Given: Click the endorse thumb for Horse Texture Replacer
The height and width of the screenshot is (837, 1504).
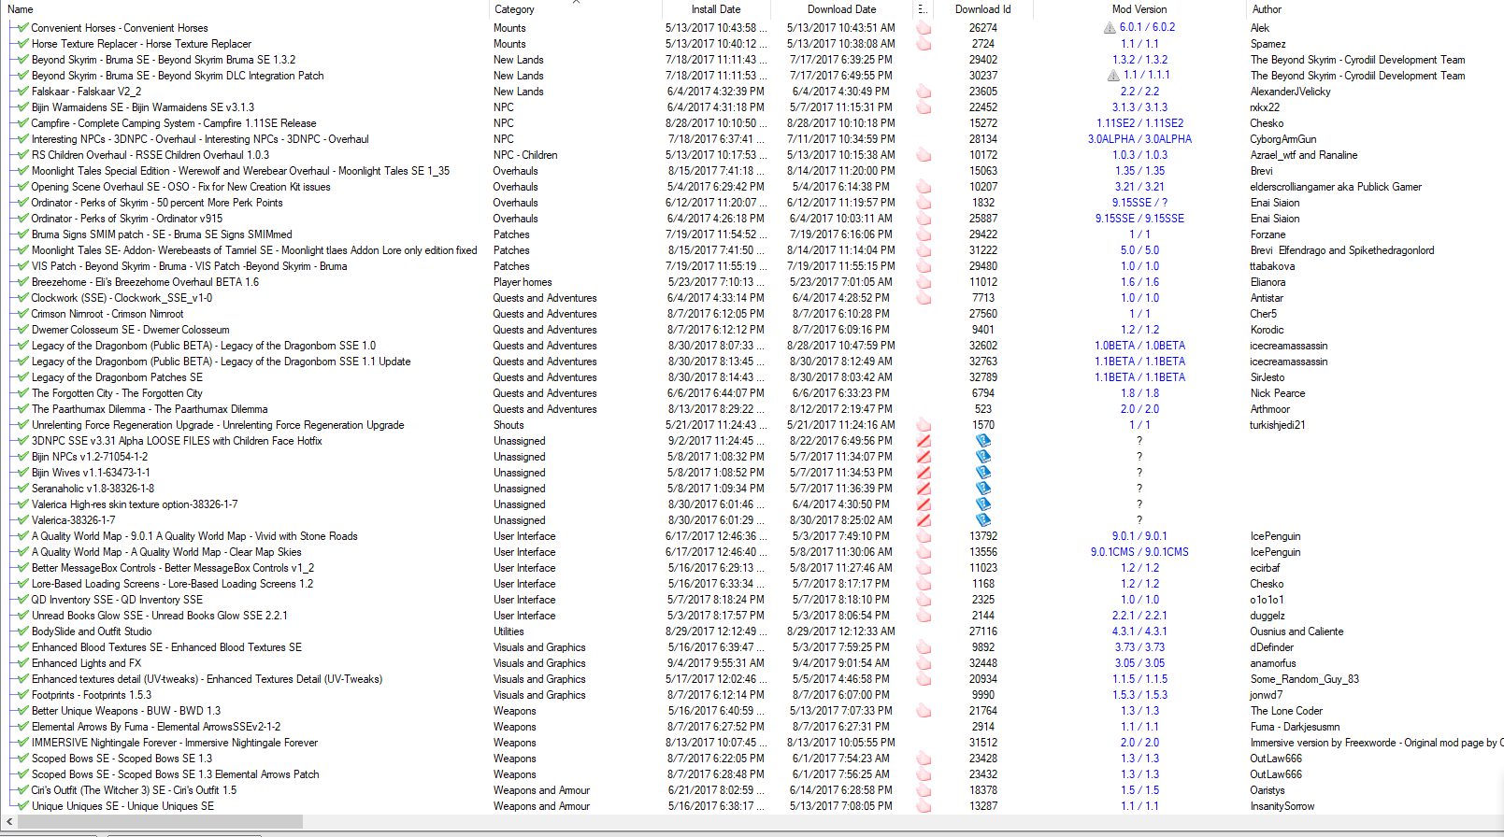Looking at the screenshot, I should pos(924,44).
